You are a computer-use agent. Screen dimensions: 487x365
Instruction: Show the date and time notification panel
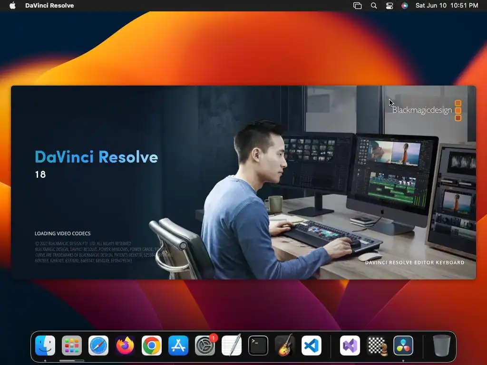[447, 5]
